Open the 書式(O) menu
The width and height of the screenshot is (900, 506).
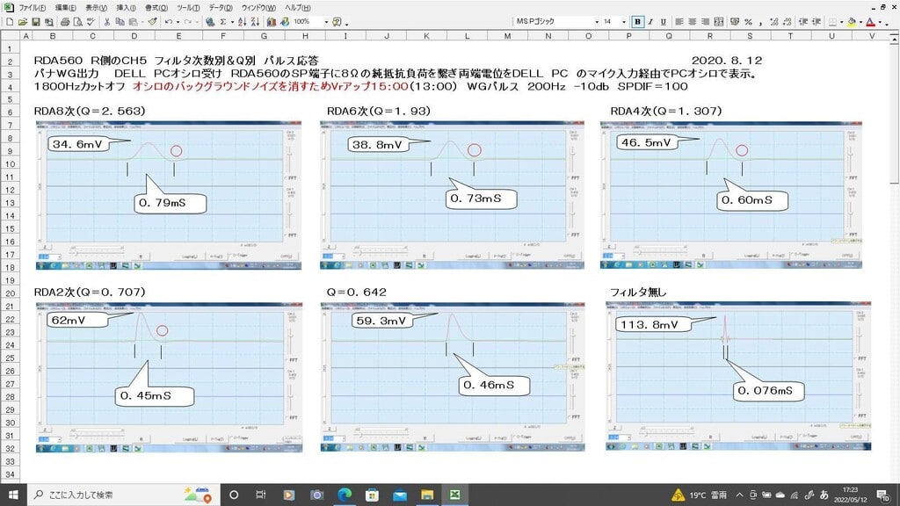(156, 7)
